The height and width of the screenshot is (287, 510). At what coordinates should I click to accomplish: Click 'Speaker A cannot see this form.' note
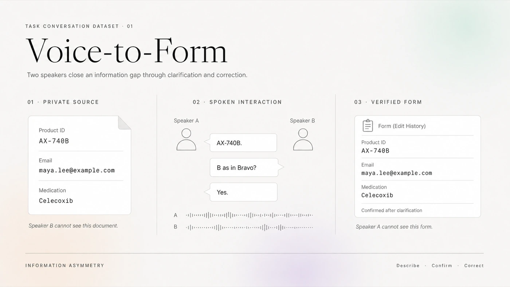coord(394,227)
